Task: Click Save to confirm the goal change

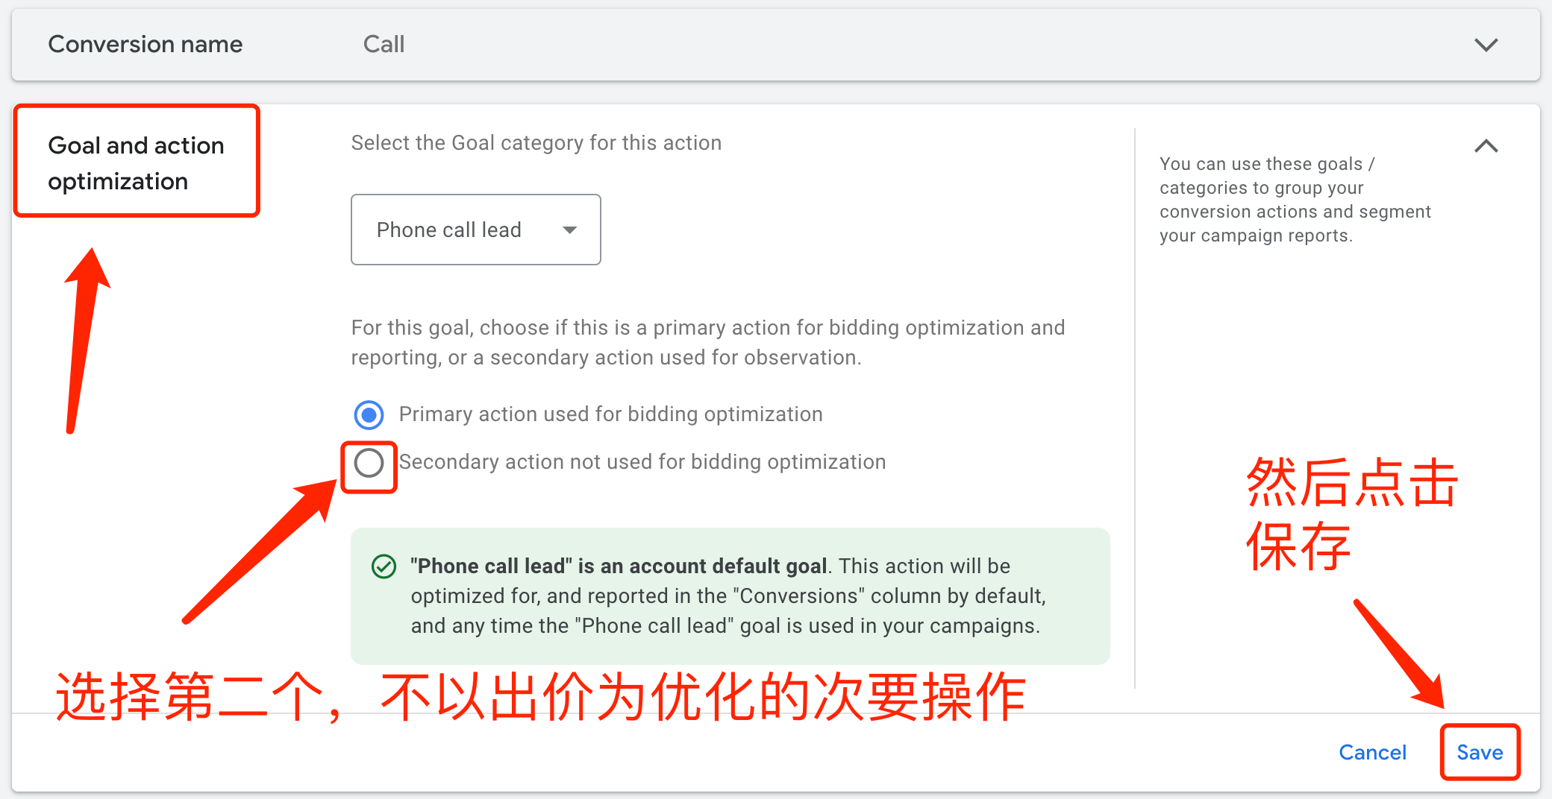Action: click(x=1480, y=752)
